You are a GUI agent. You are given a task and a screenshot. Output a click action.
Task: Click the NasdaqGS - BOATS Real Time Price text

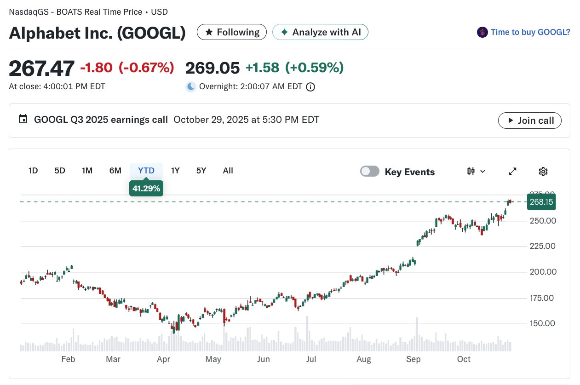(x=75, y=12)
